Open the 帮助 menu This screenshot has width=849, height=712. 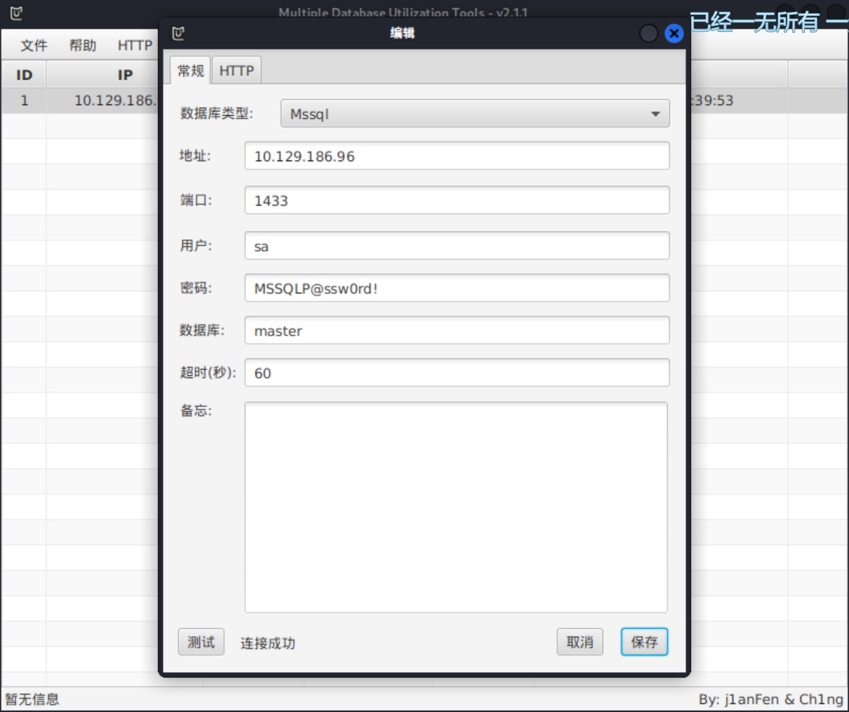tap(82, 45)
